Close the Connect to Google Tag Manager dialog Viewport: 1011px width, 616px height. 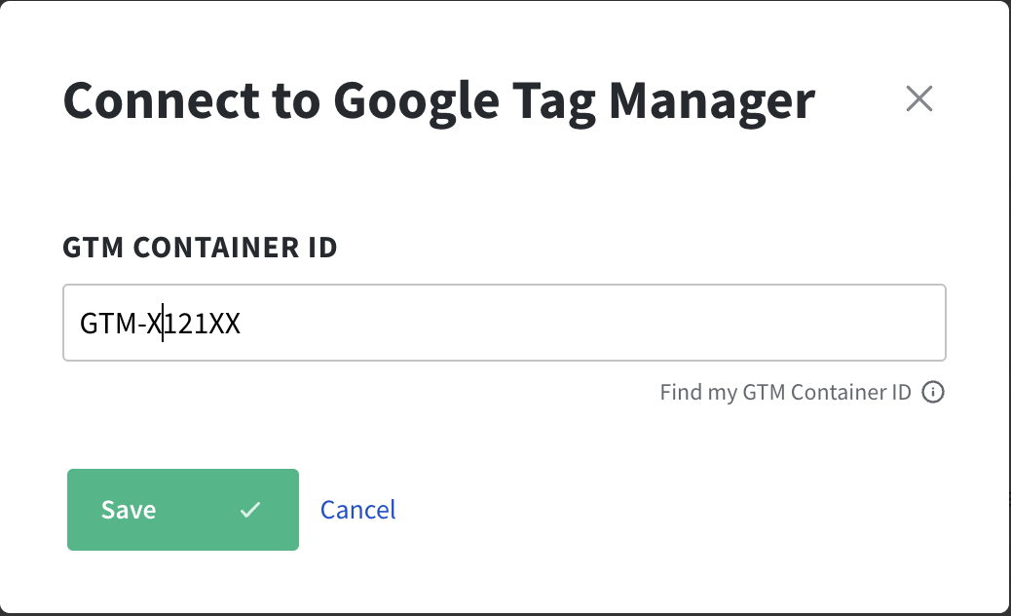(x=918, y=98)
